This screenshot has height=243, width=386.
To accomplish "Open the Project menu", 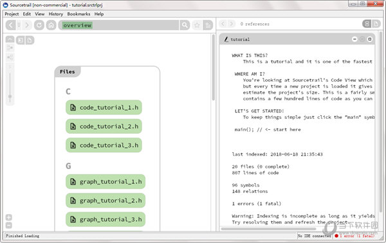I will [x=12, y=14].
